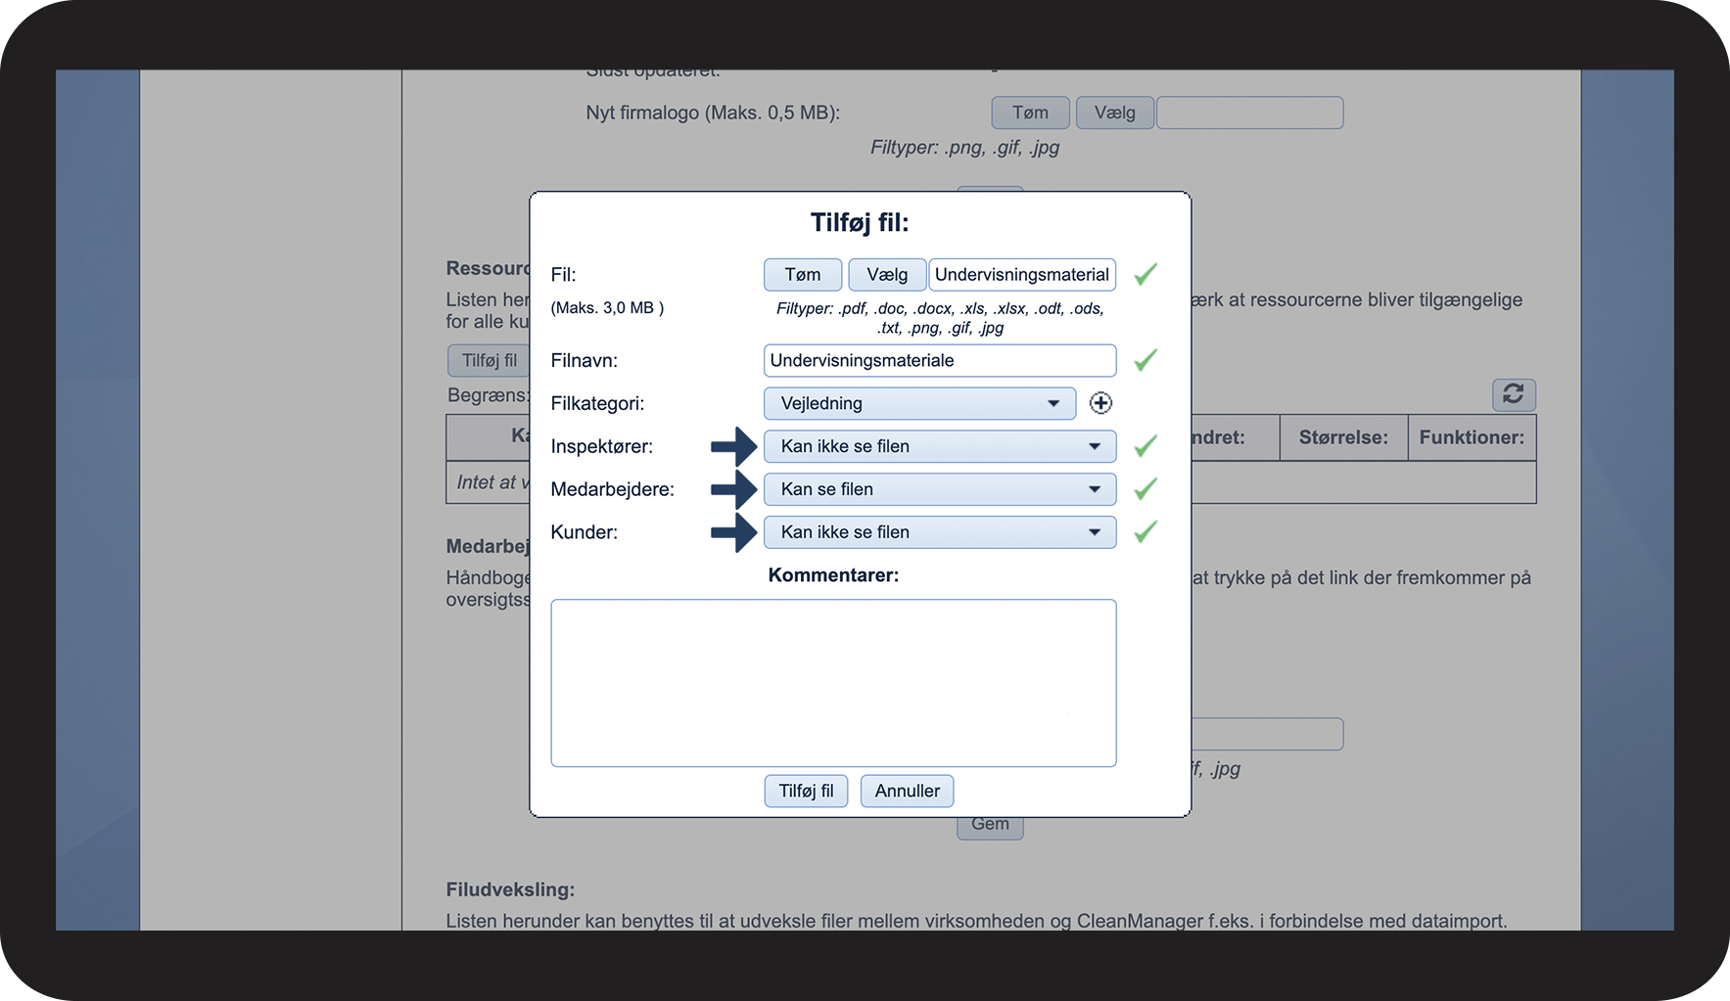The height and width of the screenshot is (1001, 1730).
Task: Click the Tøm button in the Tilføj fil dialog
Action: tap(803, 275)
